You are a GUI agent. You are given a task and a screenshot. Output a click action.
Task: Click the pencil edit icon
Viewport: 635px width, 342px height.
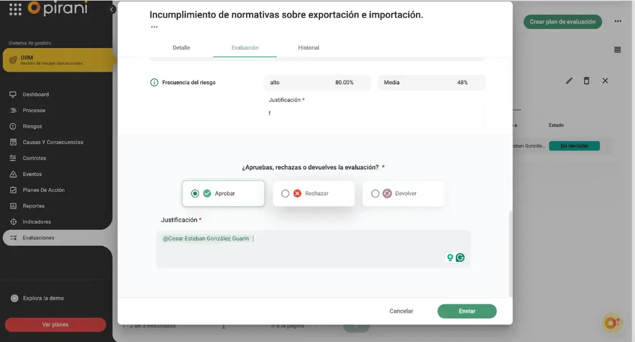point(569,81)
